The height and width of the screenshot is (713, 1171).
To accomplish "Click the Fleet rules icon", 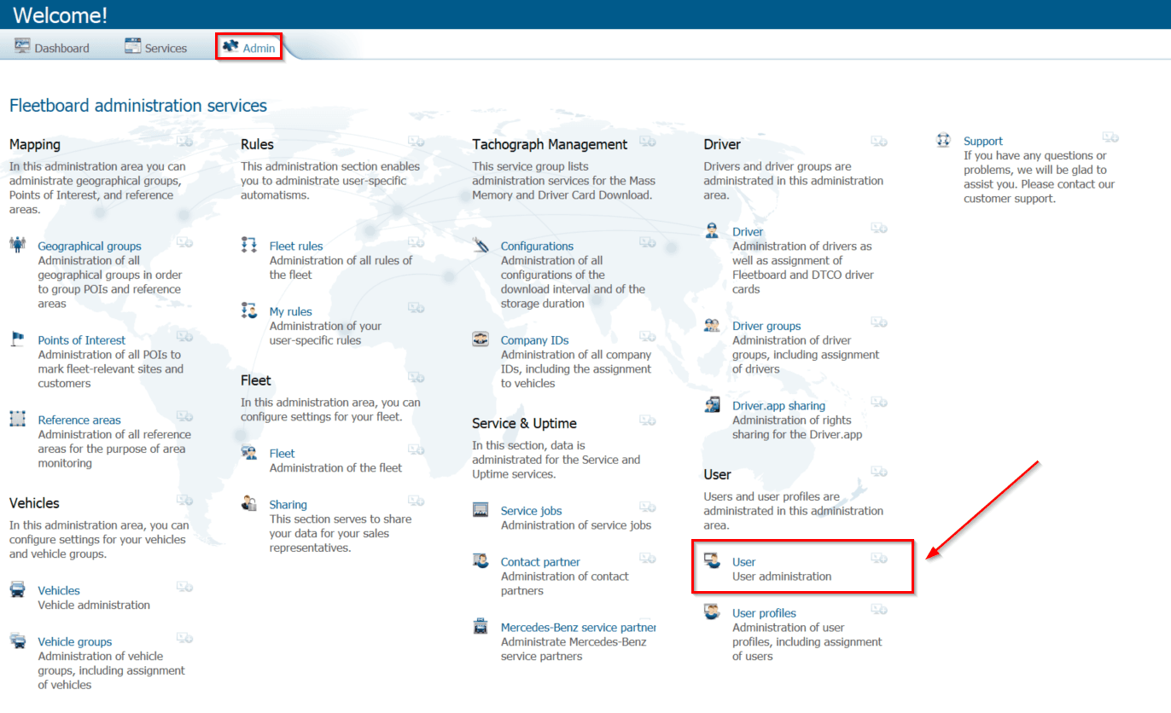I will 249,245.
